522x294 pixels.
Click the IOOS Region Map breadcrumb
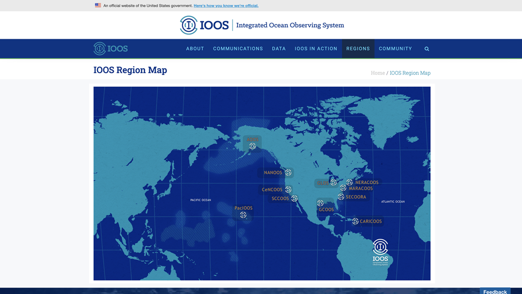410,73
